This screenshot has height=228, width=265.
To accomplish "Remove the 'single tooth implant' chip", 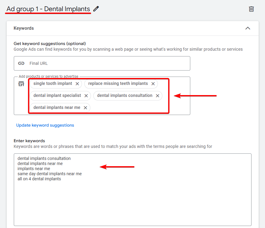I will click(77, 84).
